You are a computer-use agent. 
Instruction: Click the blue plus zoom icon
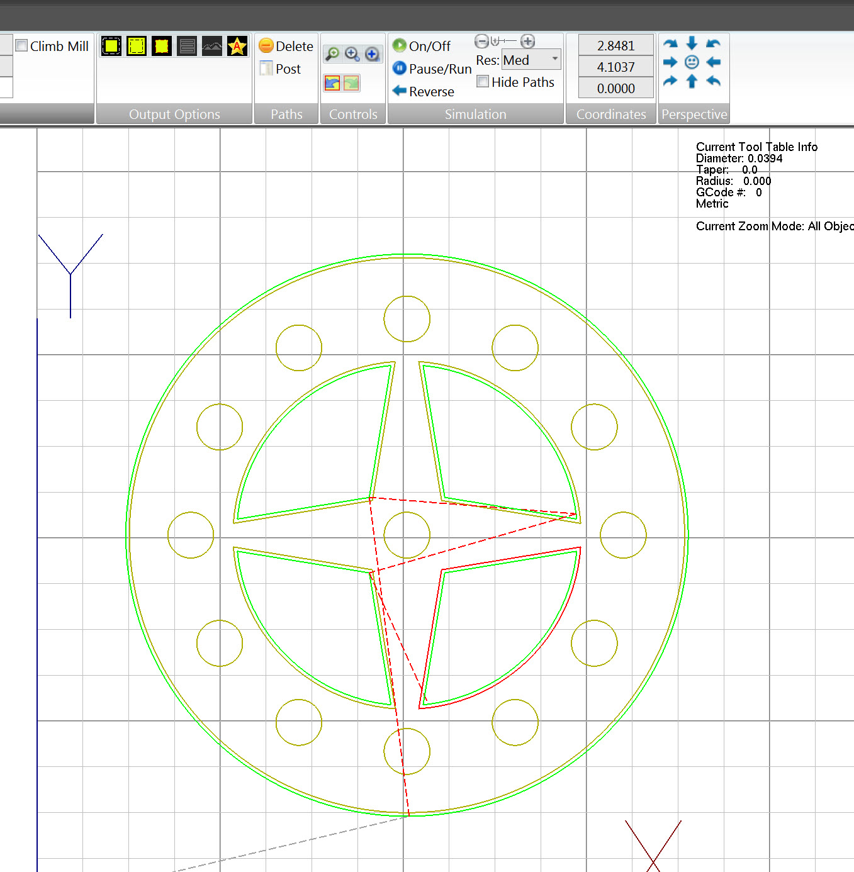point(372,54)
